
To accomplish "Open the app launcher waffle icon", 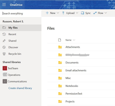I will [4, 5].
